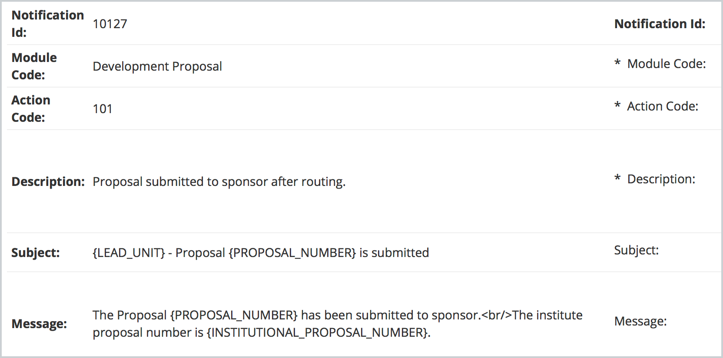
Task: Click the right-side Module Code label
Action: (x=667, y=64)
